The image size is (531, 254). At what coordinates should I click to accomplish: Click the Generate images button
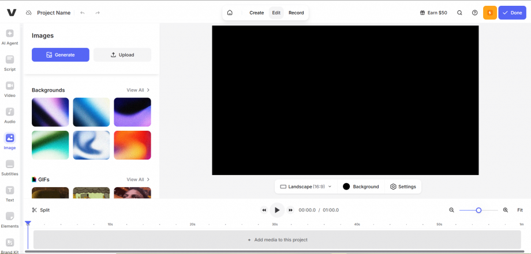61,55
